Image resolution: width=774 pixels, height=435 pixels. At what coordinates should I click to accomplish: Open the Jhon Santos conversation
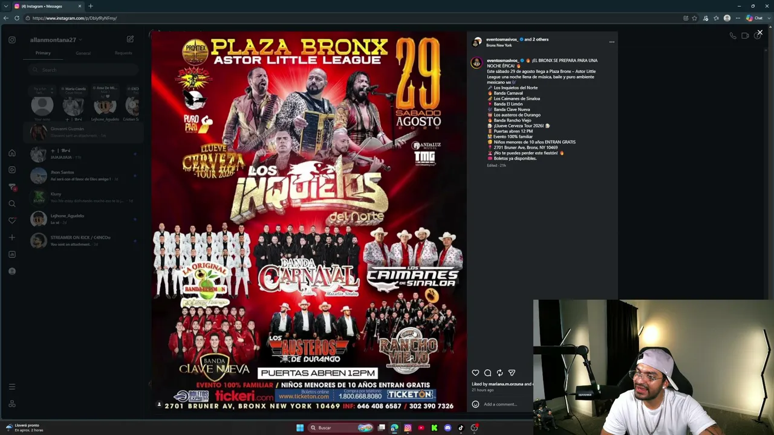(x=84, y=175)
